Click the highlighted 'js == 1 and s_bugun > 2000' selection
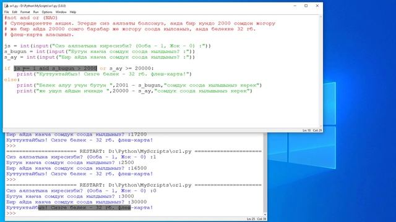The image size is (396, 222). [55, 68]
